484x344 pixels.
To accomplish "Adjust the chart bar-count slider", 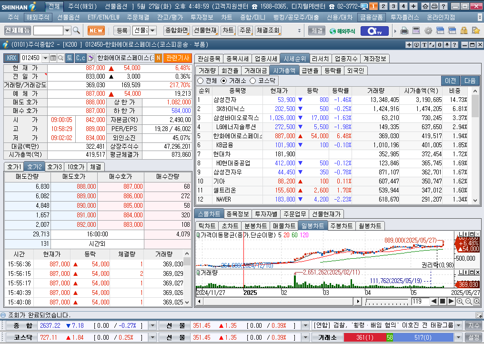I will click(386, 302).
